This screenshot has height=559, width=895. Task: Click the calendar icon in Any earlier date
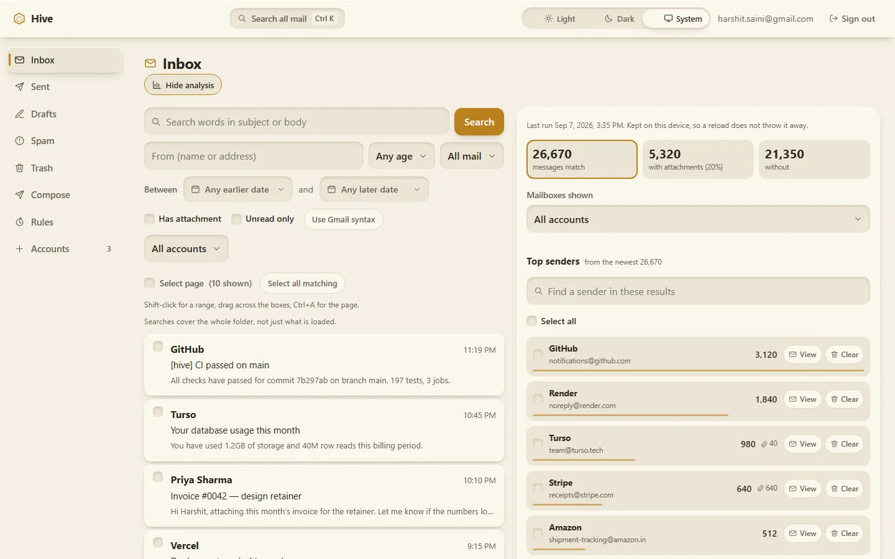(195, 189)
